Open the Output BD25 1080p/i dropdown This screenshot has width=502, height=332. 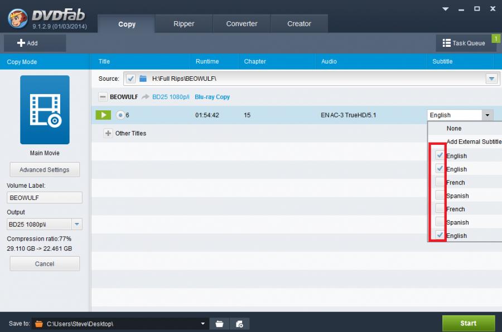(x=78, y=224)
